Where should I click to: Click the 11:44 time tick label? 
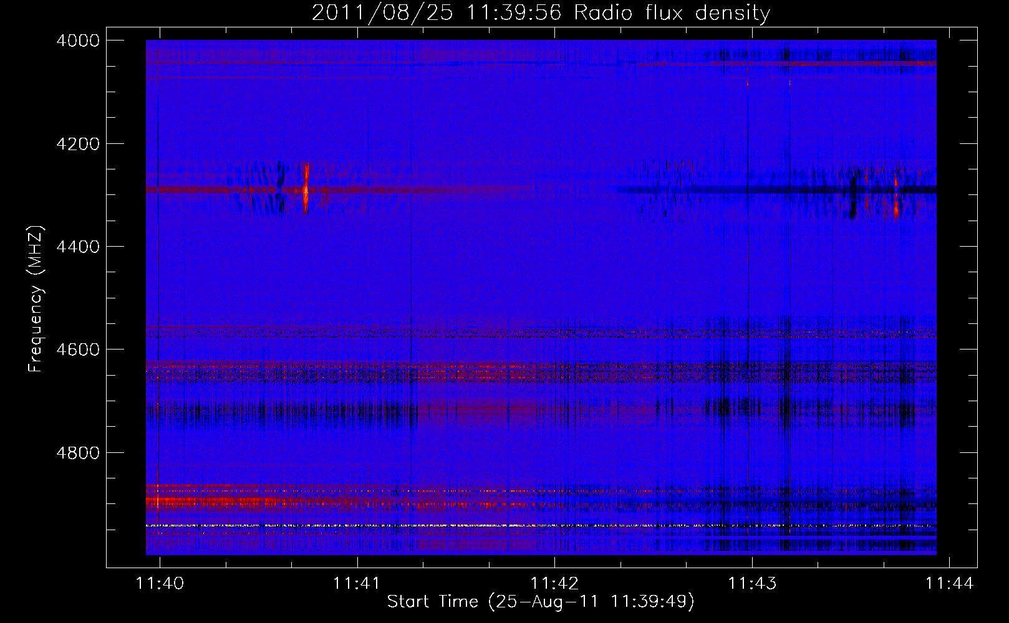pos(949,583)
